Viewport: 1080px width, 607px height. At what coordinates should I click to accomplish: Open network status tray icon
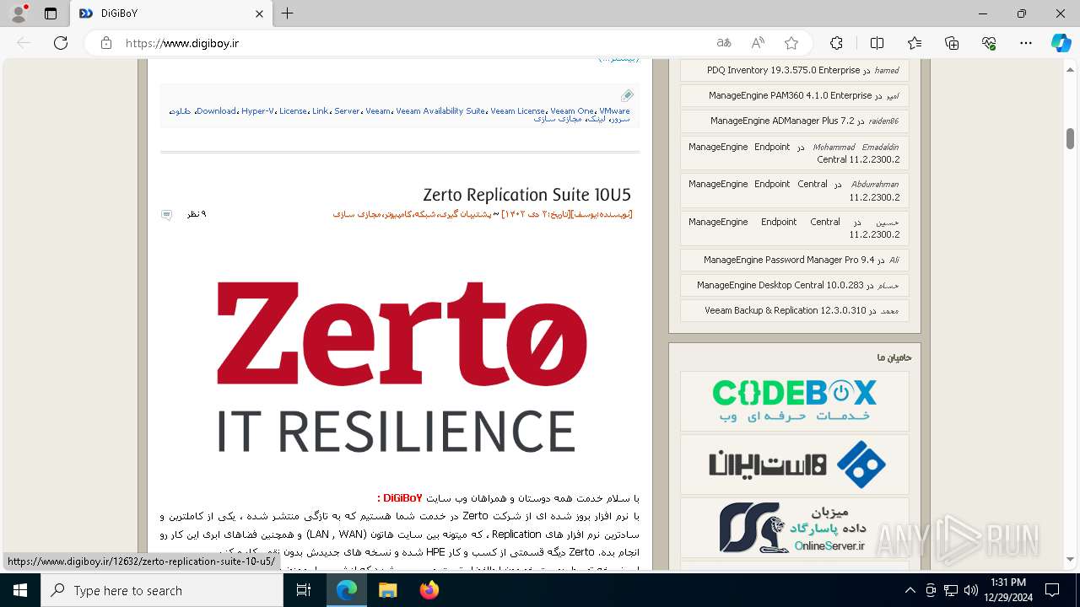(x=951, y=590)
